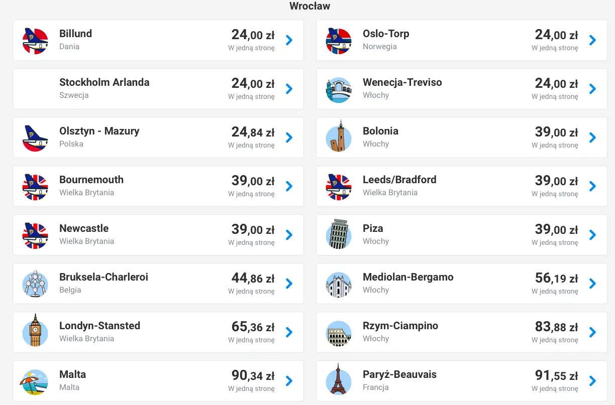Viewport: 615px width, 405px height.
Task: Click the blue arrow on Olsztyn - Mazury card
Action: [x=289, y=138]
